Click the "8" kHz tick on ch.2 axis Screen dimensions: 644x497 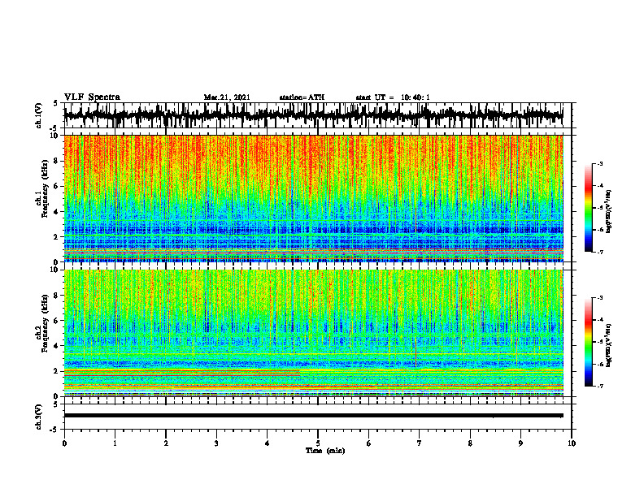pos(58,296)
